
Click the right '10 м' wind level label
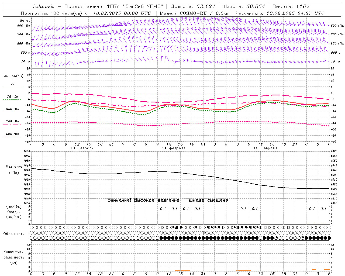click(335, 61)
